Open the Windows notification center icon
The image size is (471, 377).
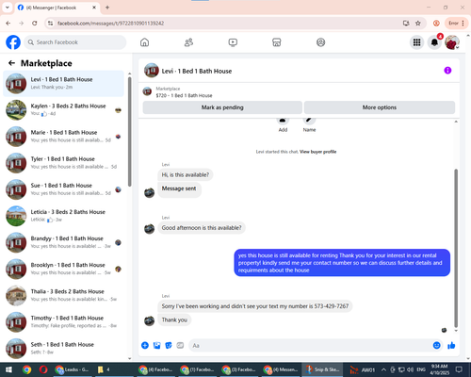[x=459, y=369]
